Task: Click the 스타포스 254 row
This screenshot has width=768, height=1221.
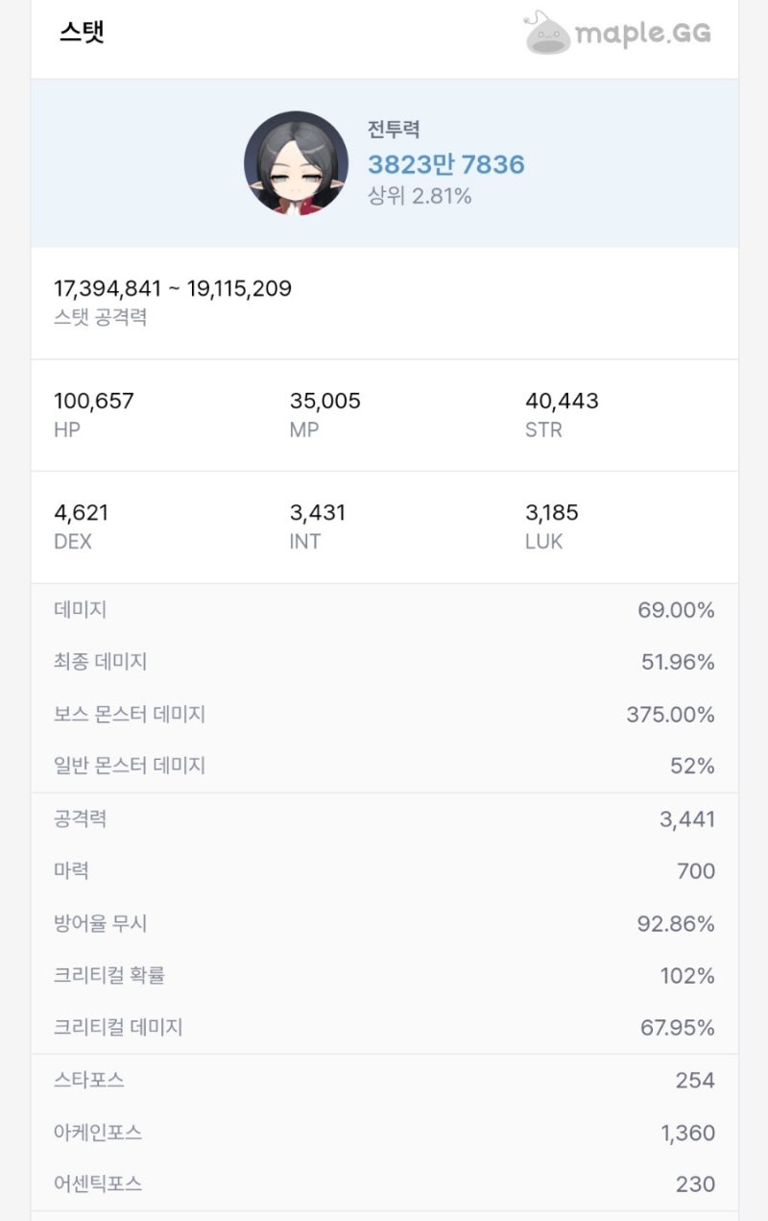Action: tap(384, 1079)
